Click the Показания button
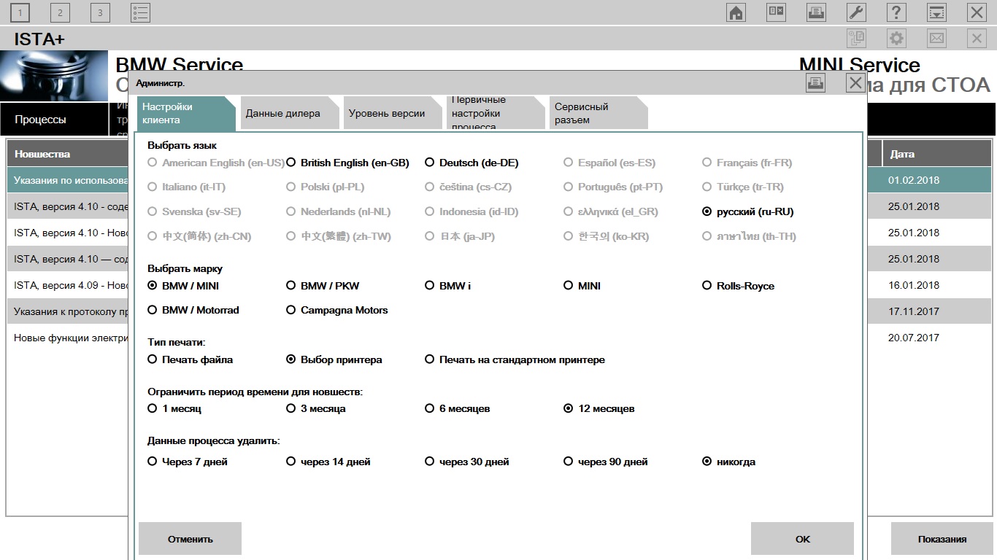997x560 pixels. pos(942,539)
